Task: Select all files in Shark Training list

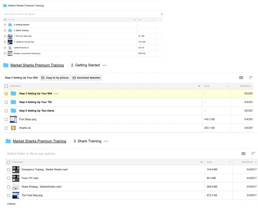Action: (x=8, y=162)
